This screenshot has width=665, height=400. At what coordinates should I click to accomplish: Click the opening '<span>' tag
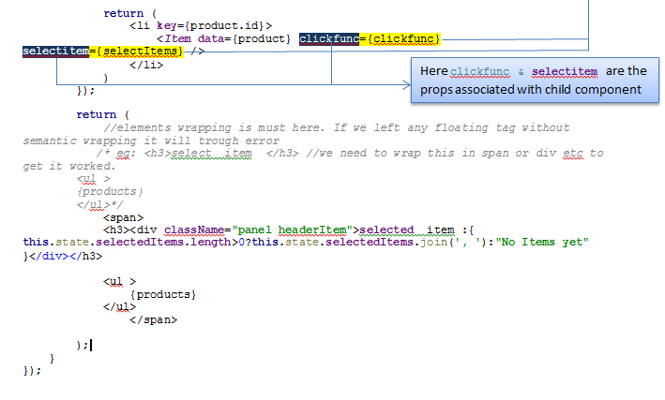pyautogui.click(x=124, y=217)
